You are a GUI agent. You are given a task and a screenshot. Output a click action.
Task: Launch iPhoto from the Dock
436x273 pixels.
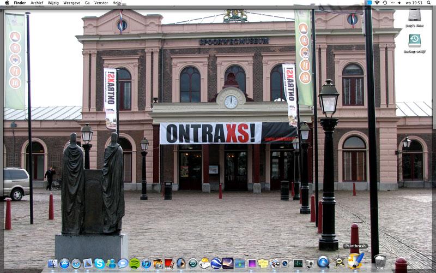click(x=158, y=263)
